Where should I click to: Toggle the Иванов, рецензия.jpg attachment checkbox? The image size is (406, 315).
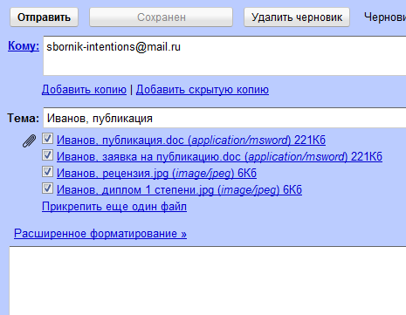pyautogui.click(x=47, y=172)
